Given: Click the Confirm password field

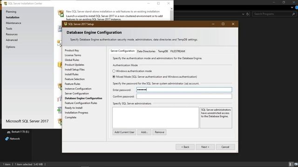Looking at the screenshot, I should (x=184, y=96).
